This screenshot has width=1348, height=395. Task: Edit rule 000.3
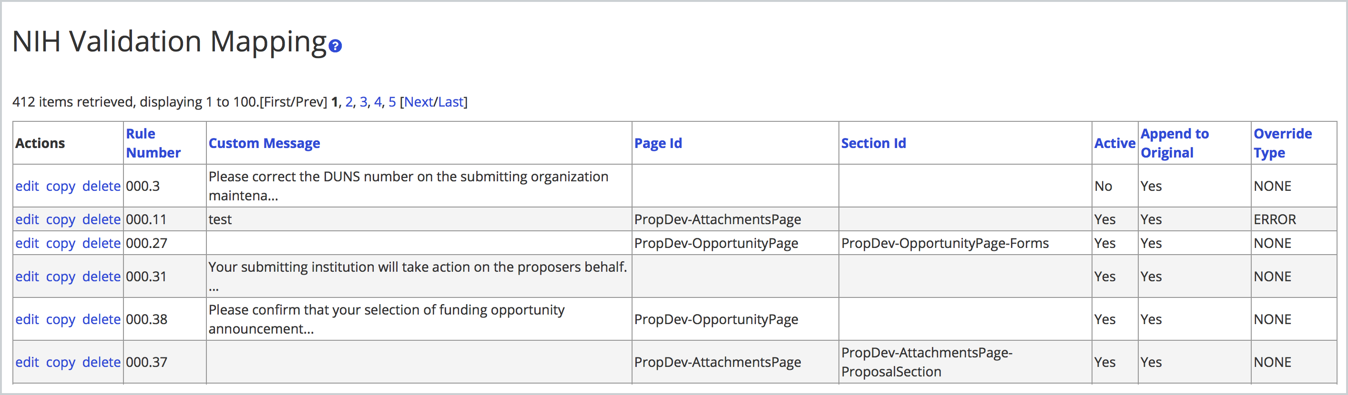click(x=28, y=186)
